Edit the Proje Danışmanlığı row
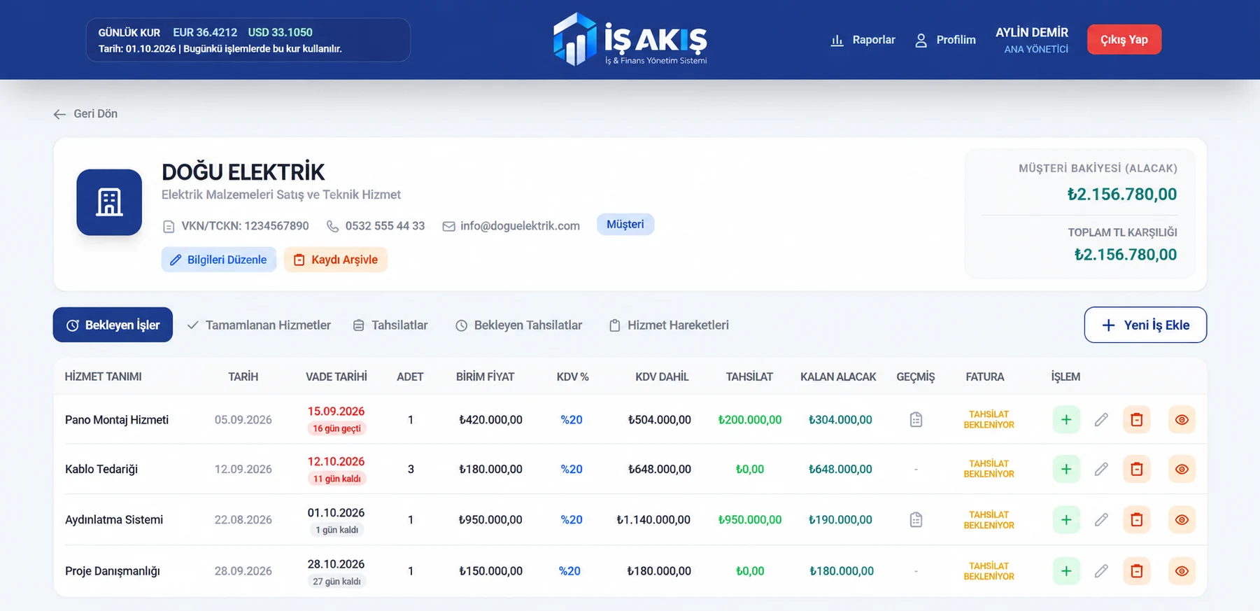The height and width of the screenshot is (611, 1260). click(1101, 571)
